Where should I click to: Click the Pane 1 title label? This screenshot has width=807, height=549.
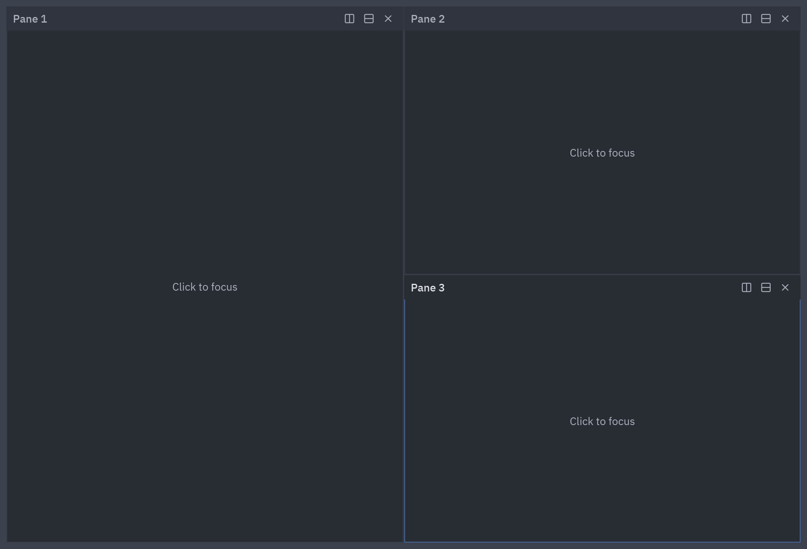pyautogui.click(x=30, y=19)
